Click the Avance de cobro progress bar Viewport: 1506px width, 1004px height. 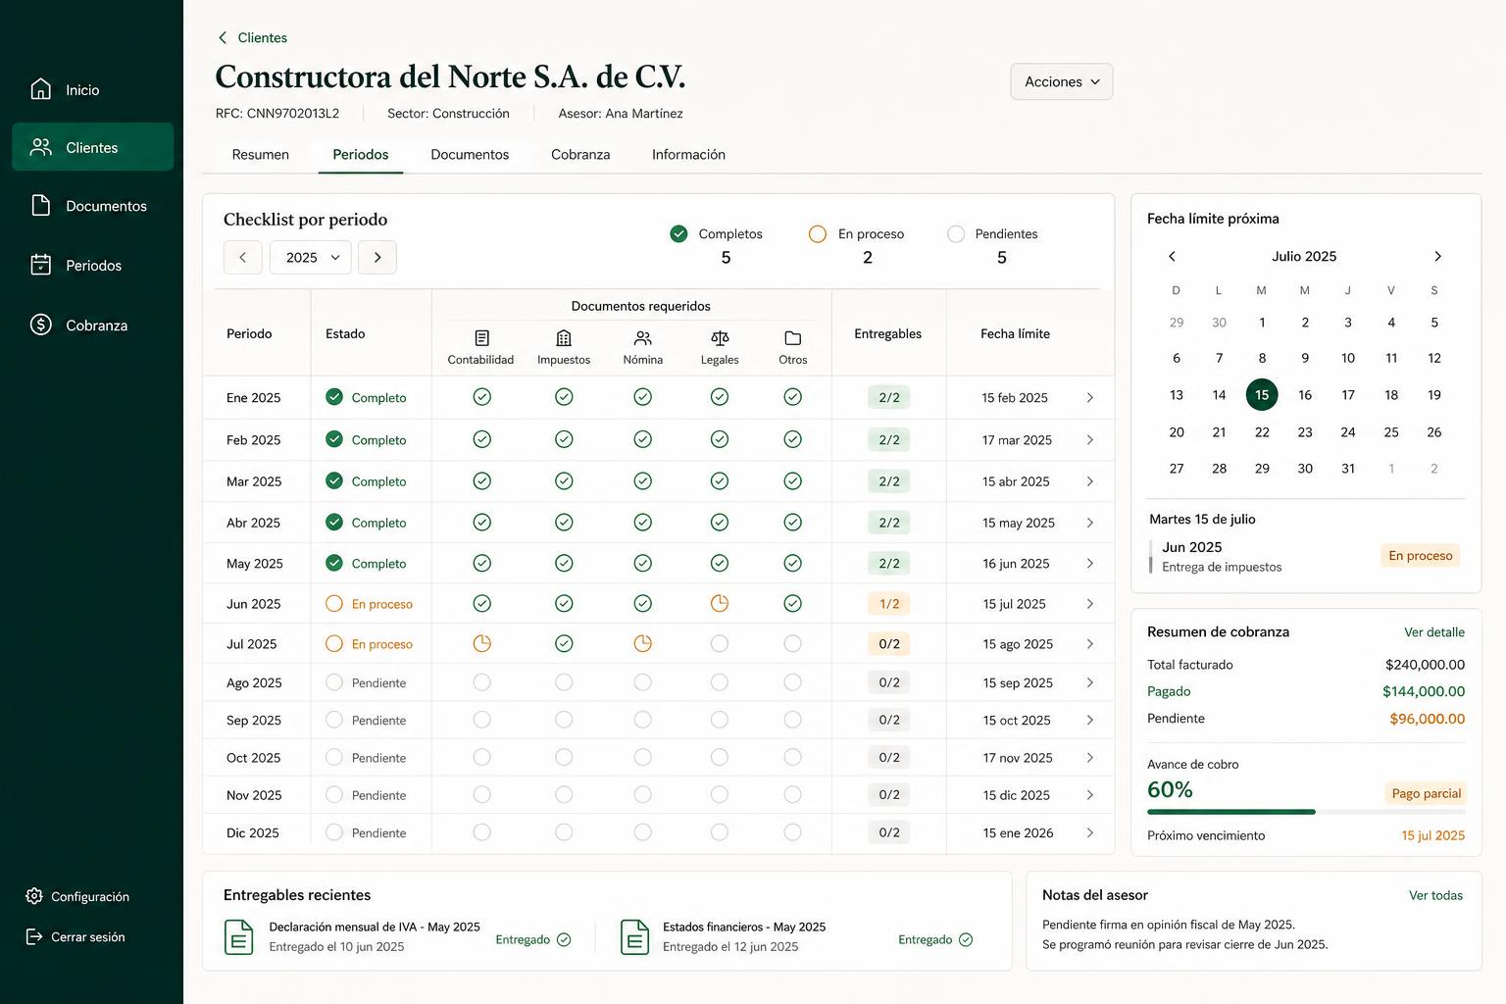[x=1306, y=812]
